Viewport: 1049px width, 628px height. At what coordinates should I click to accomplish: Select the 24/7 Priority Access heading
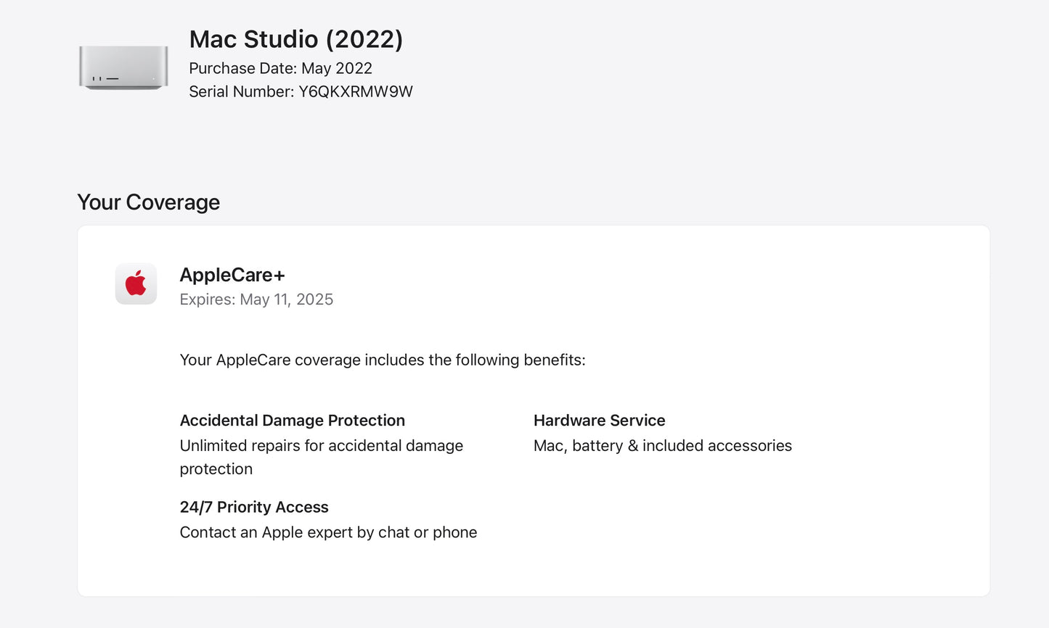tap(253, 507)
